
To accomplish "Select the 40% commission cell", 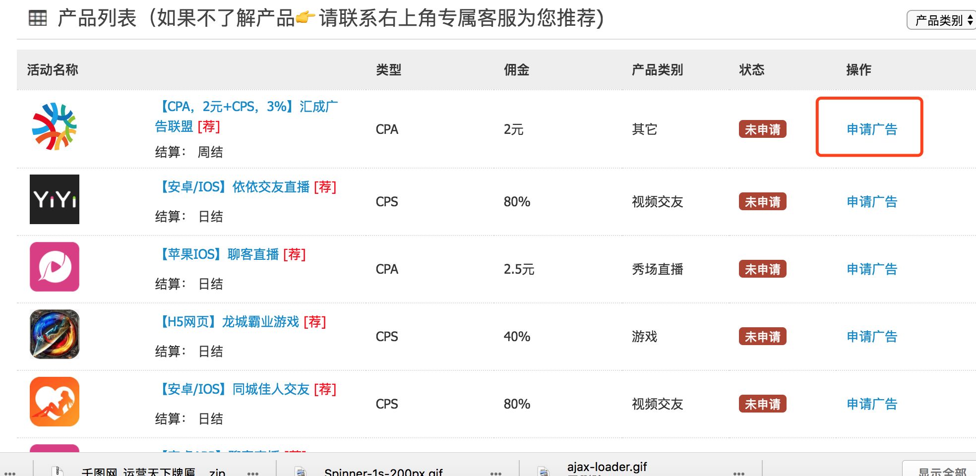I will pyautogui.click(x=517, y=337).
